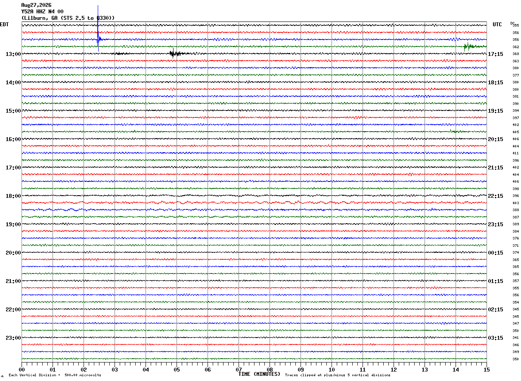Click the Aug27,2026 date header
521x381 pixels.
(36, 5)
